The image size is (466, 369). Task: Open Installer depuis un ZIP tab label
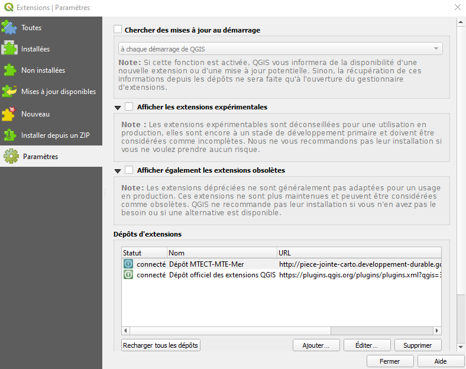pos(55,135)
